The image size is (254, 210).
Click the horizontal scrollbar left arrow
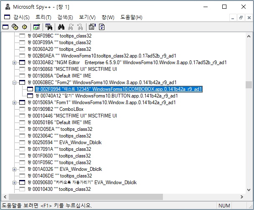pos(5,197)
